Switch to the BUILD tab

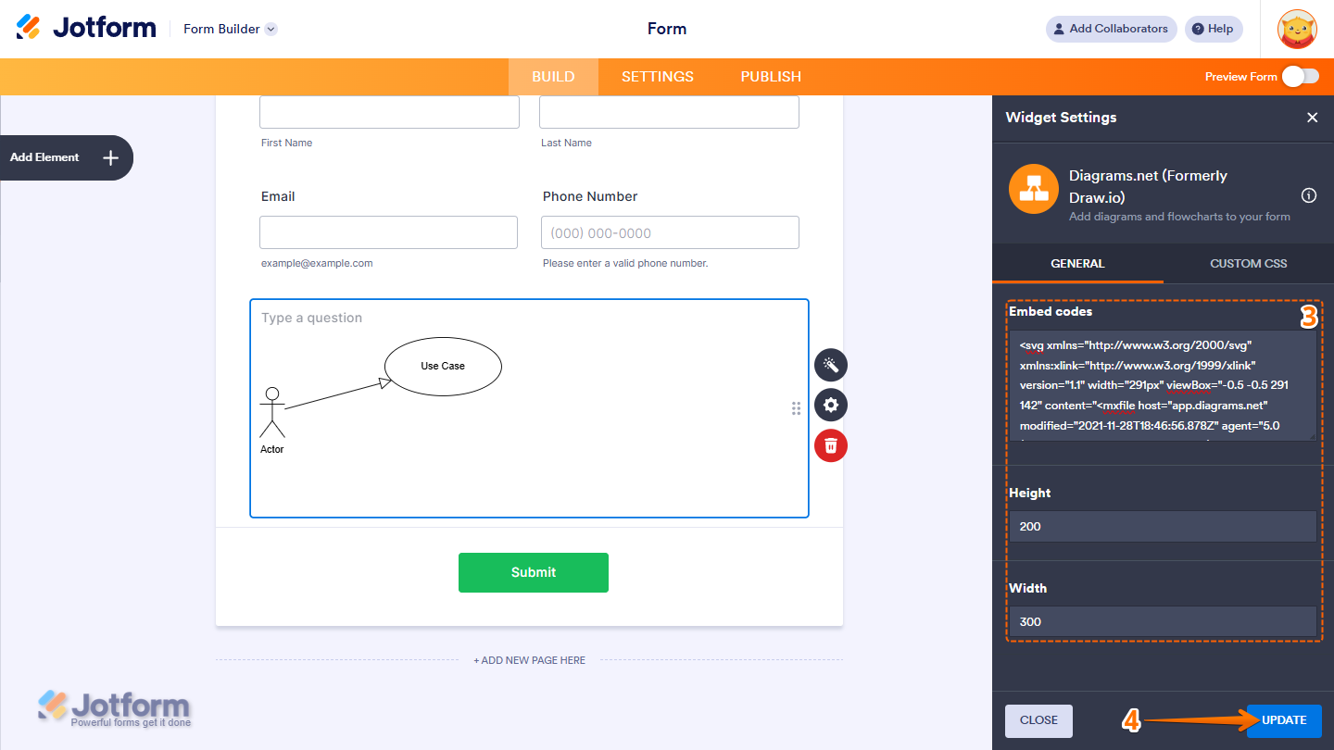pos(553,77)
